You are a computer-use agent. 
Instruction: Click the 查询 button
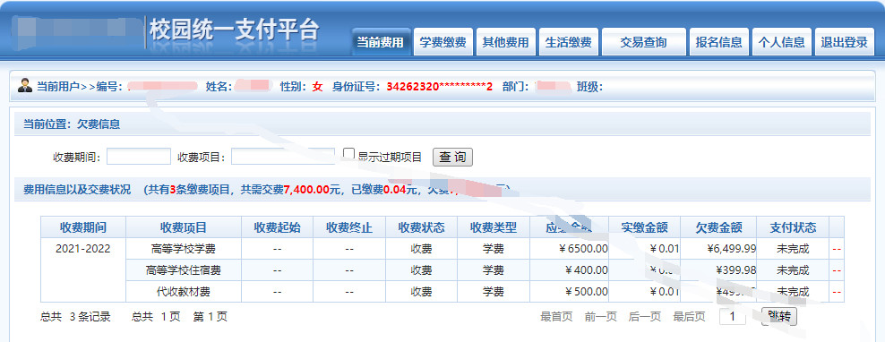pos(452,158)
